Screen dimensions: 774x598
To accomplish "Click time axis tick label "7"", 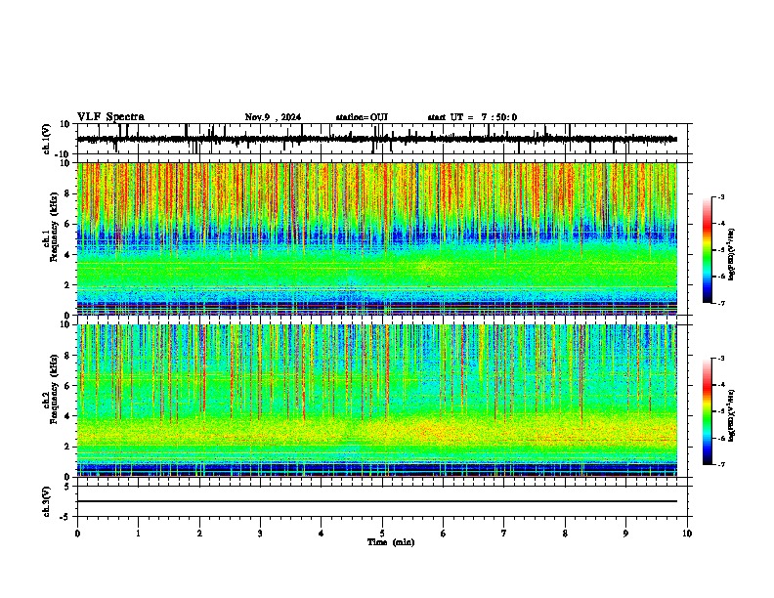I will 504,534.
